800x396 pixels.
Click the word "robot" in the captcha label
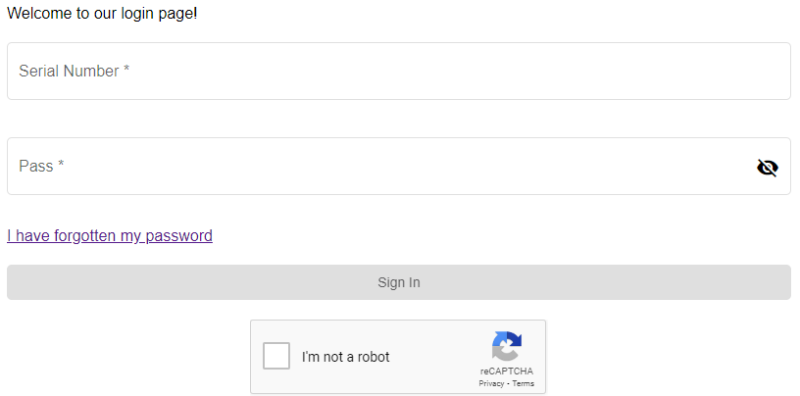(371, 357)
